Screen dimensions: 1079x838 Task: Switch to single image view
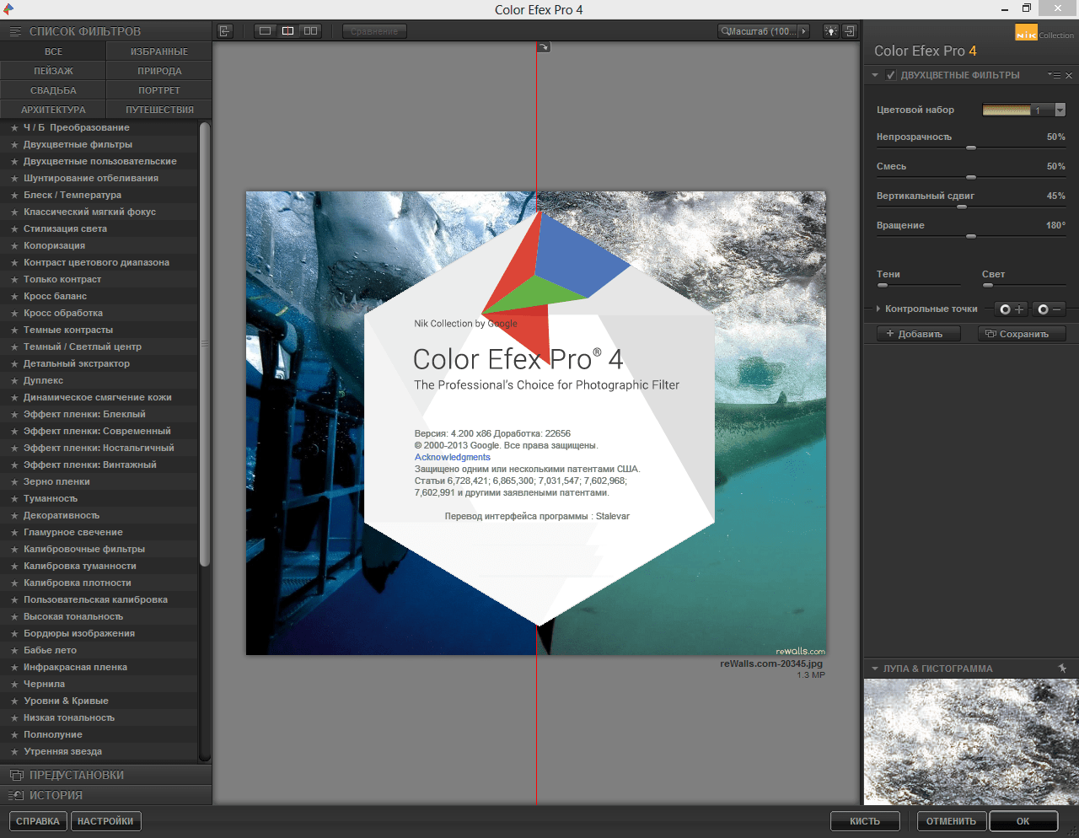click(x=266, y=31)
